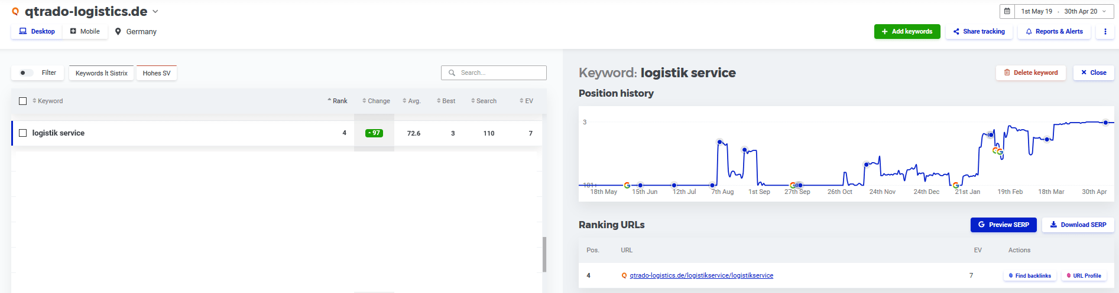Open Reports & Alerts

click(x=1054, y=31)
